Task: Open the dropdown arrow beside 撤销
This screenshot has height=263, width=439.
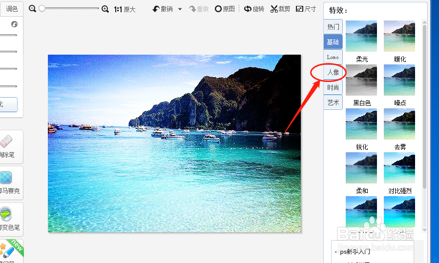Action: tap(180, 9)
